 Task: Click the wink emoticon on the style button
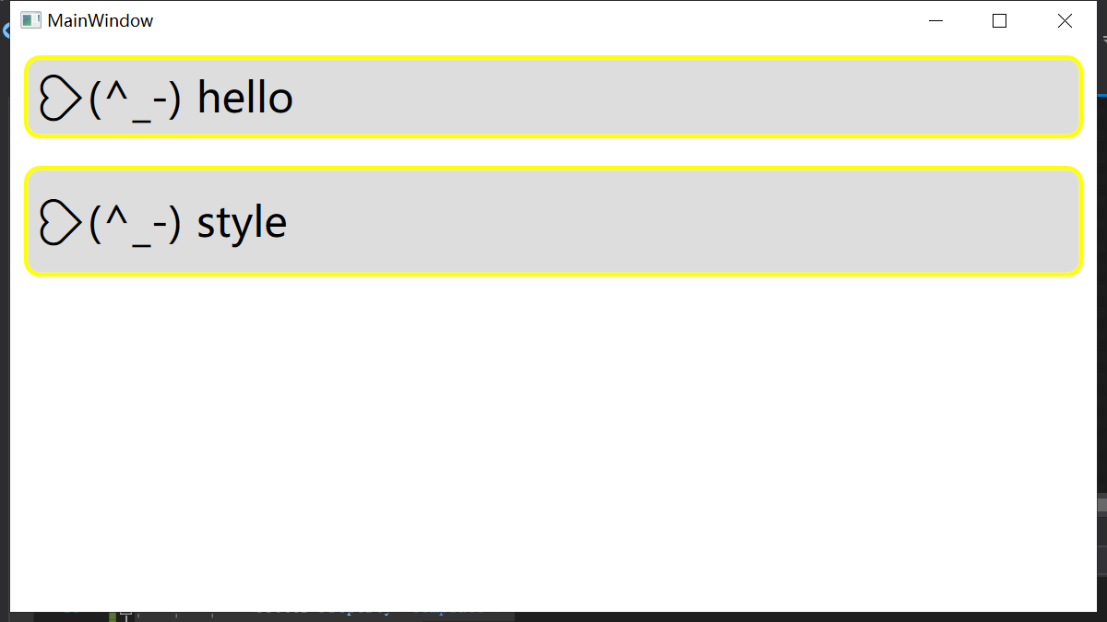(x=134, y=222)
